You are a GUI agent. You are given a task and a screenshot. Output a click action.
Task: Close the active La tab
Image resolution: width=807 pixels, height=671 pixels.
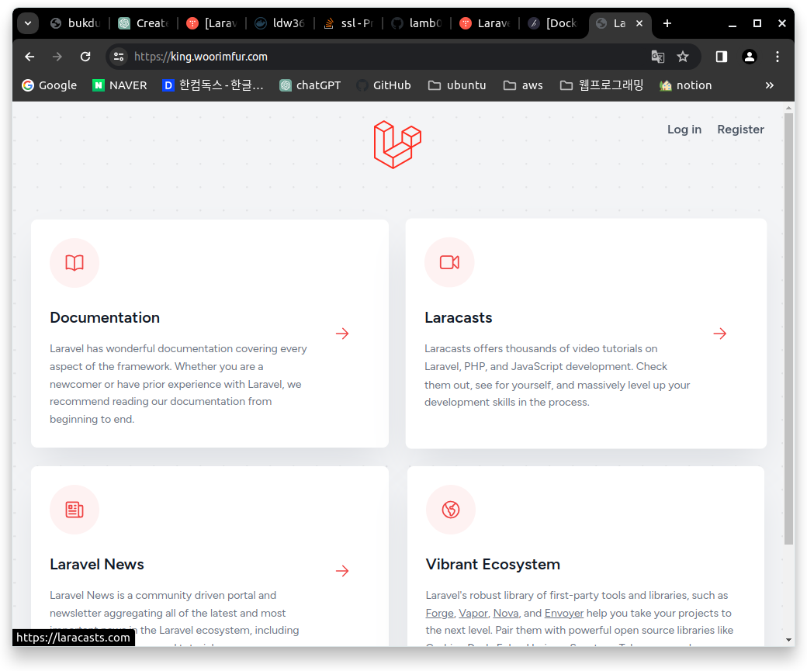[639, 23]
